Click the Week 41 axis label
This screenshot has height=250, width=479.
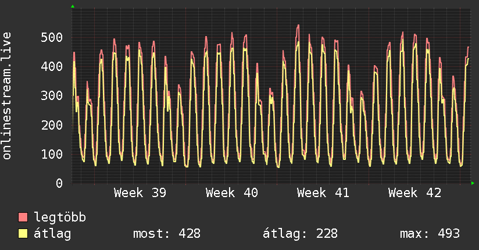(323, 193)
